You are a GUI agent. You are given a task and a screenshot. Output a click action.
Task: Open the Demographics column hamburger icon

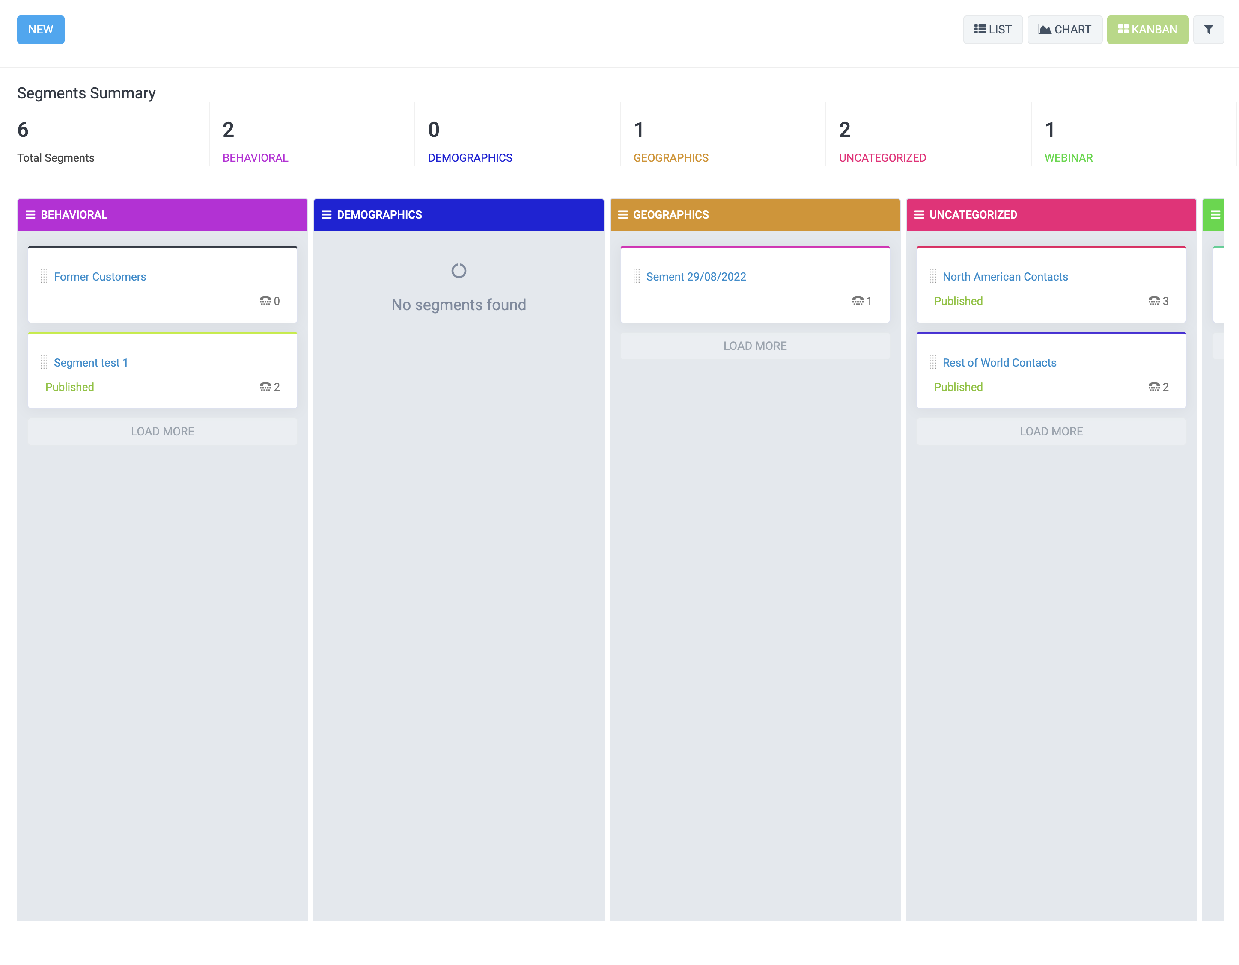click(x=327, y=215)
